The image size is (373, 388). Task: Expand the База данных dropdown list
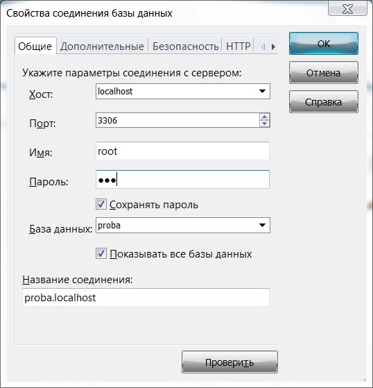pos(262,225)
